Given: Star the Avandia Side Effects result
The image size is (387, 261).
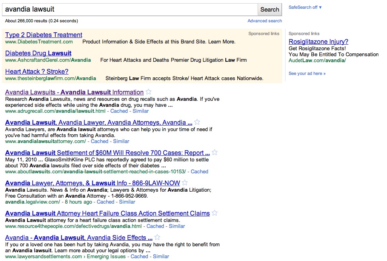Looking at the screenshot, I should [x=157, y=237].
